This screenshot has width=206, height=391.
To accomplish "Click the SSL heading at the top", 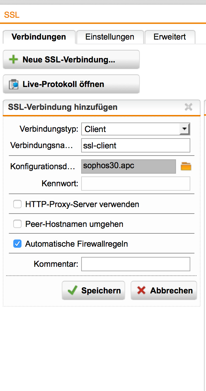I will pyautogui.click(x=12, y=15).
